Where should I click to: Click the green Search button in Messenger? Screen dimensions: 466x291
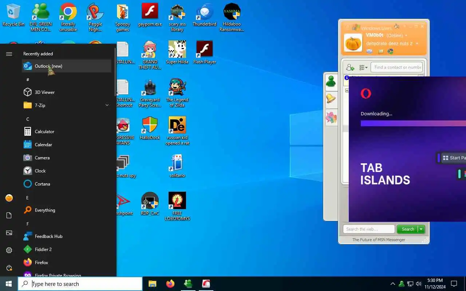point(408,229)
